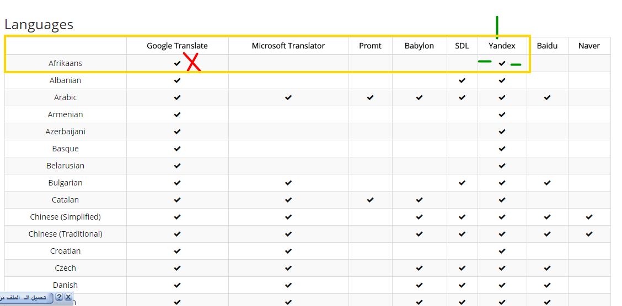Screen dimensions: 622x306
Task: Click Arabic row checkmark under Promt
Action: pyautogui.click(x=370, y=97)
